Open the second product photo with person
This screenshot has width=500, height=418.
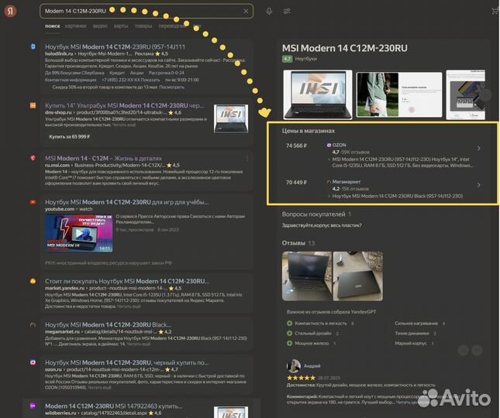(399, 94)
